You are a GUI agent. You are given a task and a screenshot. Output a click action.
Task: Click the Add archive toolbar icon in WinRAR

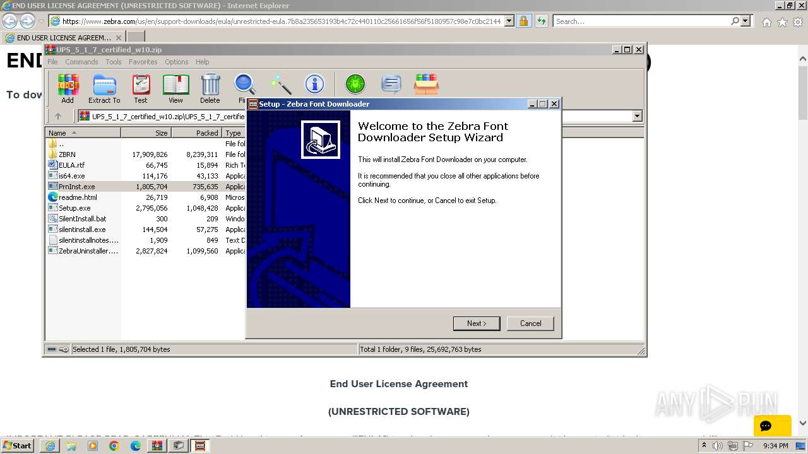click(x=68, y=89)
